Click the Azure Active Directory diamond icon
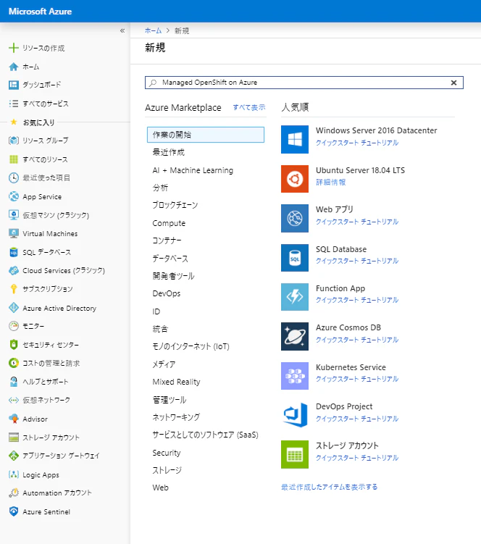The width and height of the screenshot is (481, 544). (x=14, y=308)
